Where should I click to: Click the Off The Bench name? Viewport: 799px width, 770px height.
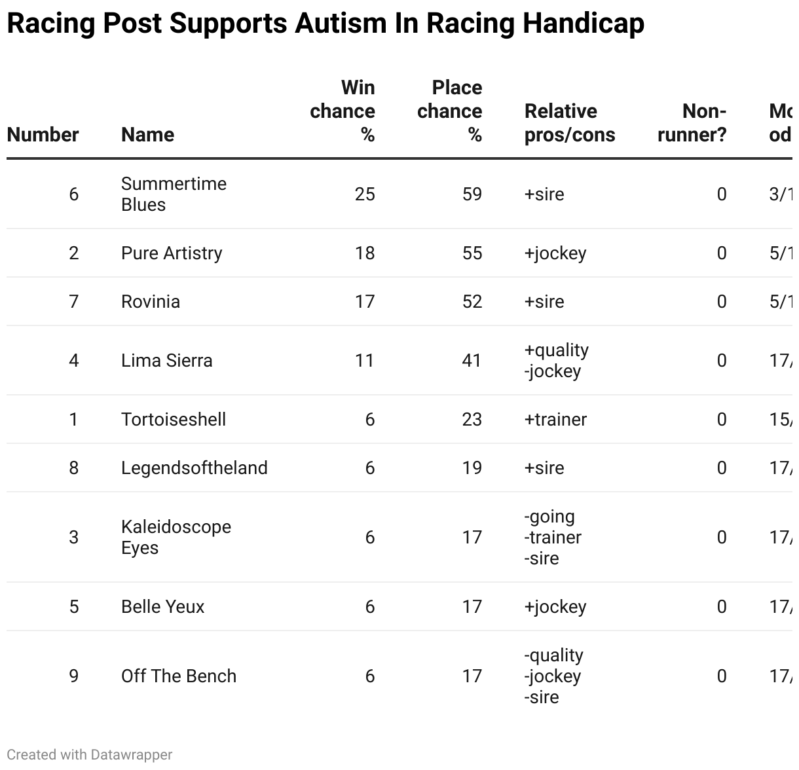179,676
